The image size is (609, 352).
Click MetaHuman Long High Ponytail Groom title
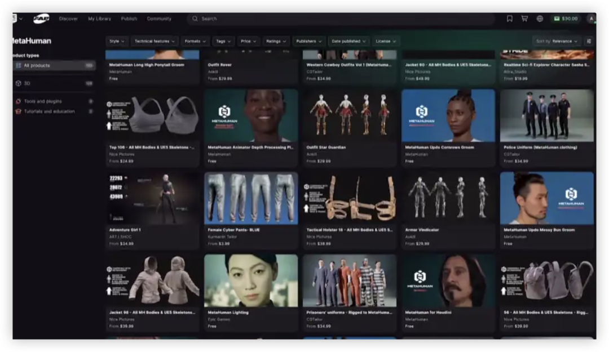147,65
